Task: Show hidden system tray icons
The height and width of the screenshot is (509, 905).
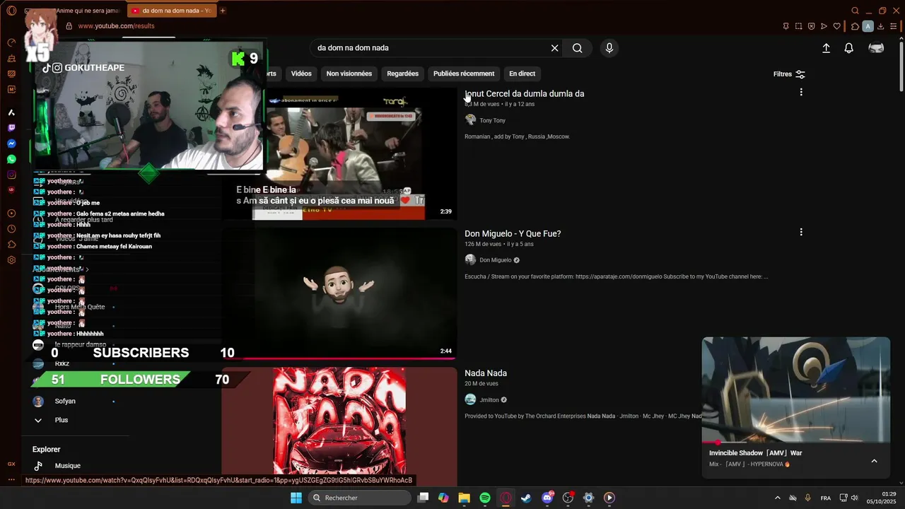Action: [x=778, y=498]
